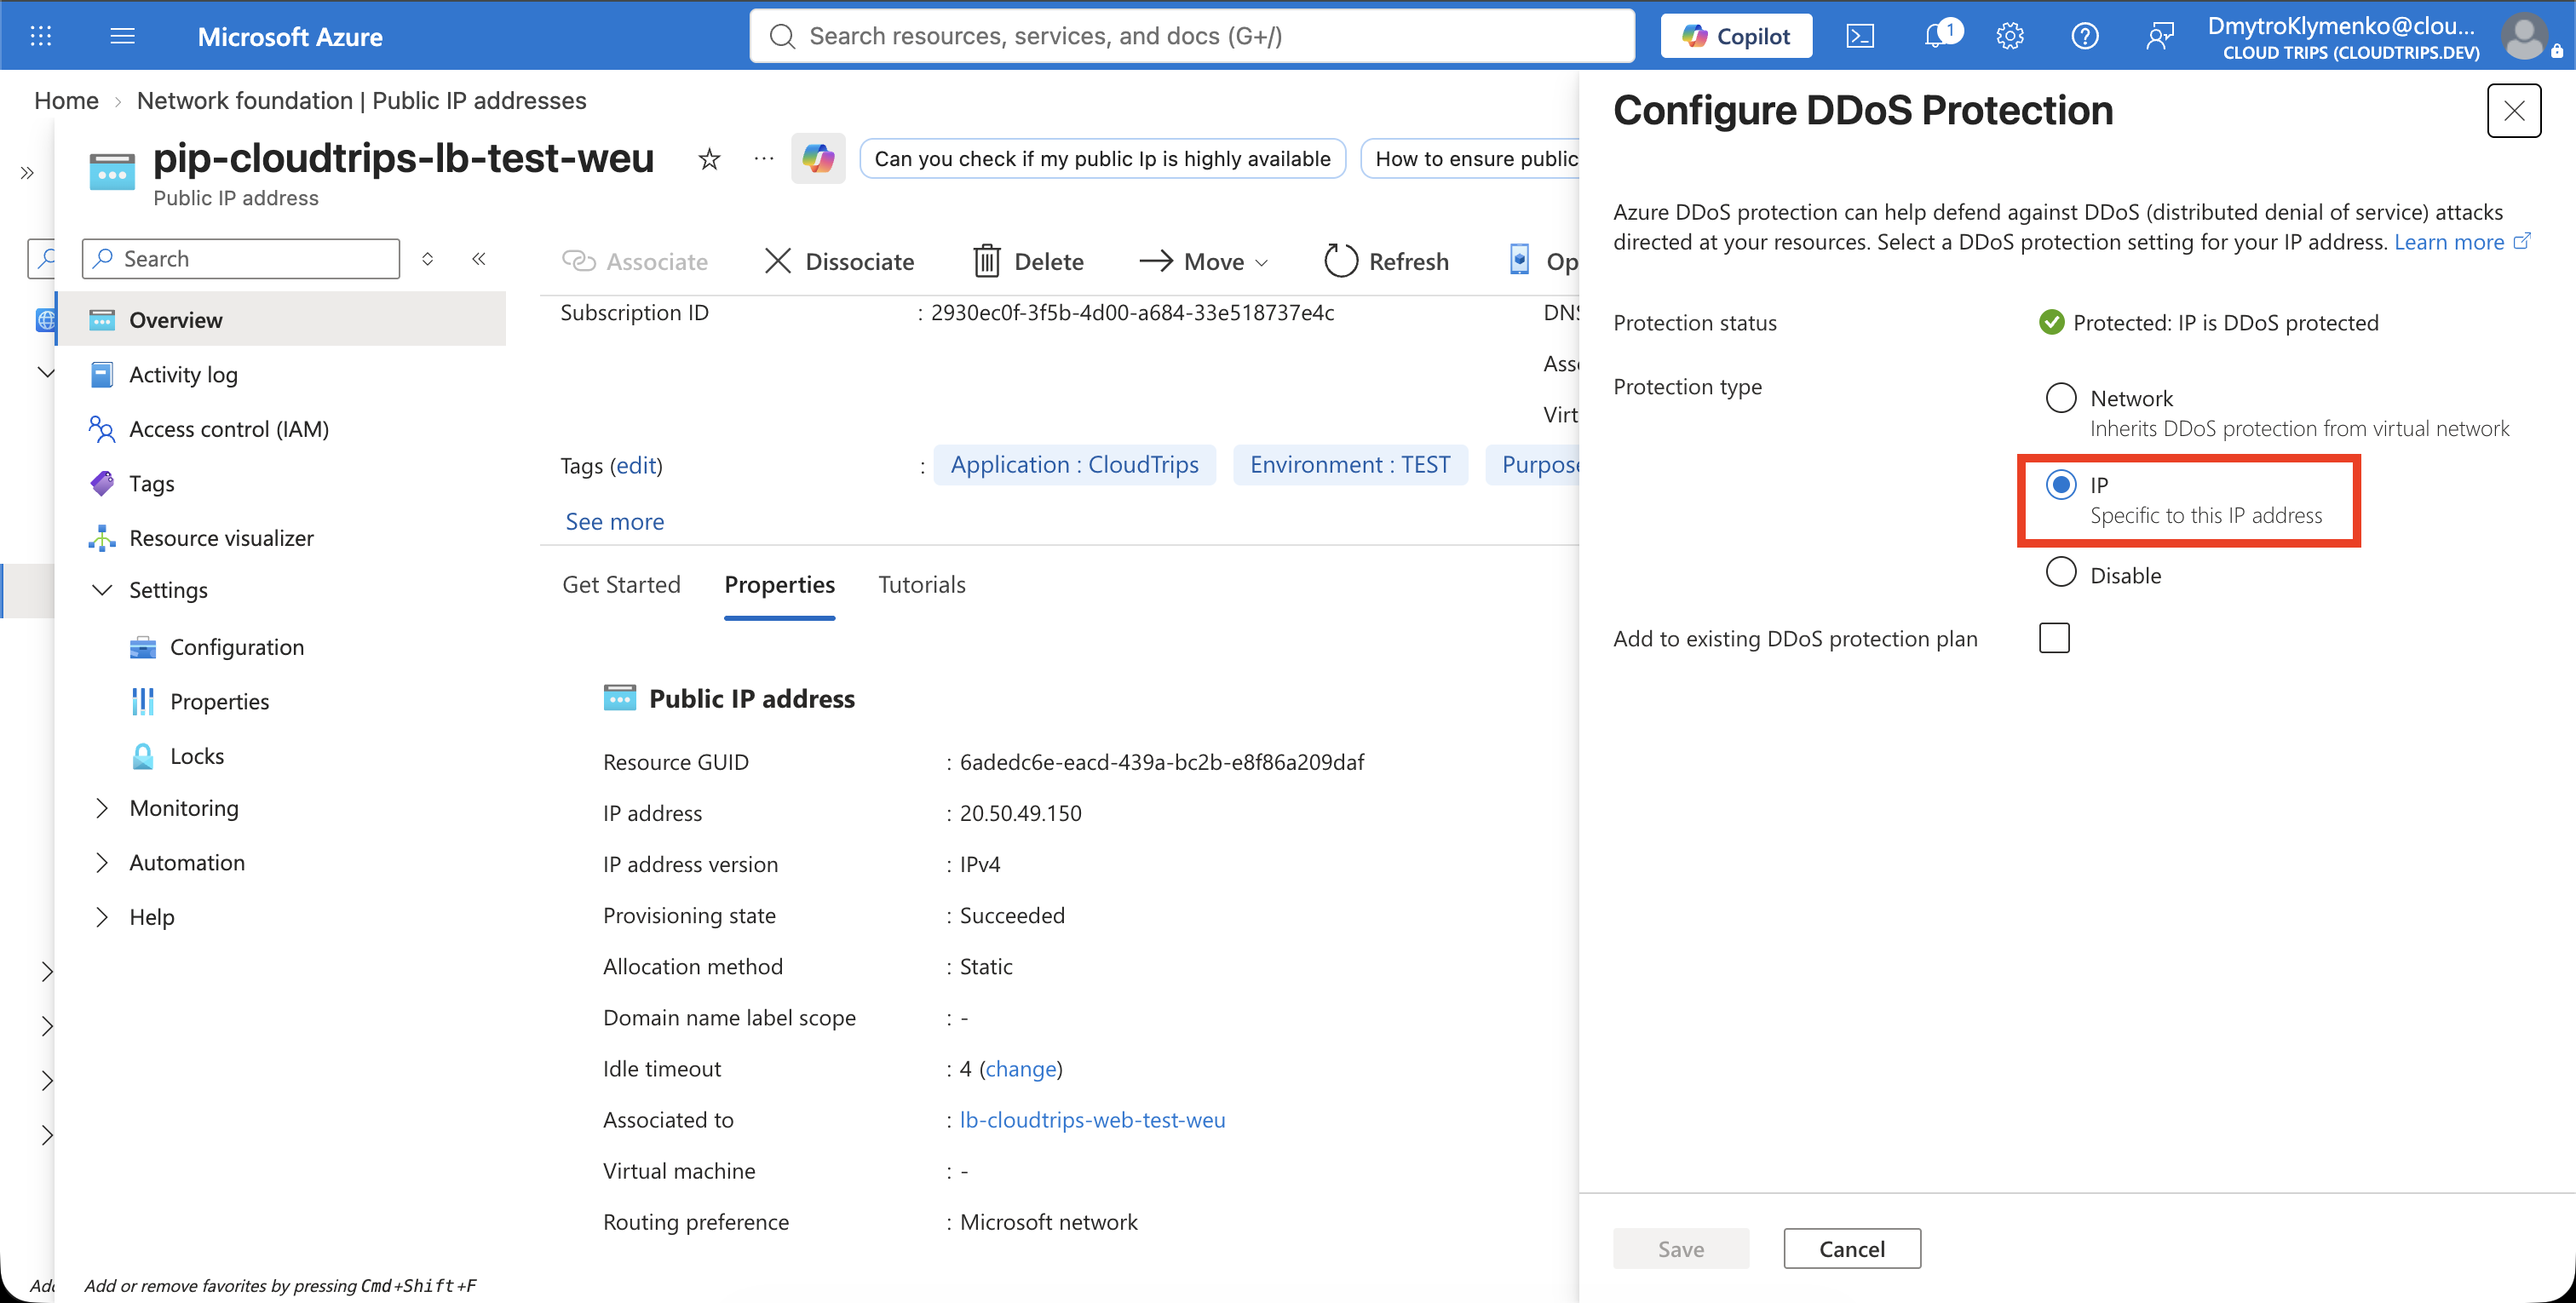Go to Home breadcrumb
This screenshot has width=2576, height=1303.
click(x=66, y=100)
